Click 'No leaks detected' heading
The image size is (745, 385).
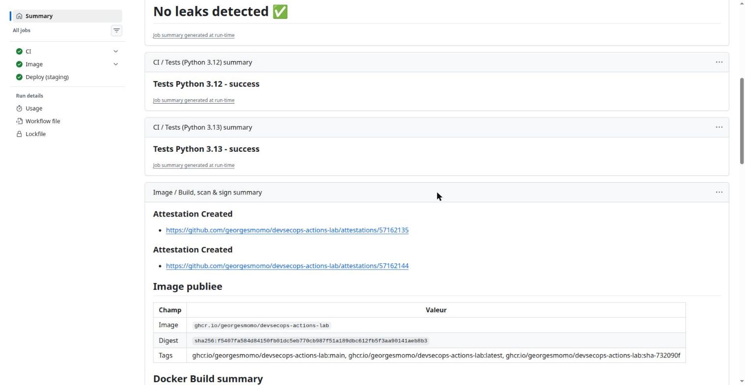(x=220, y=11)
